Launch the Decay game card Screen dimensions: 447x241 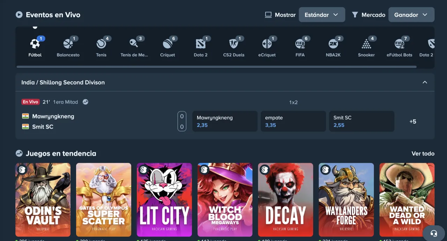pos(286,200)
